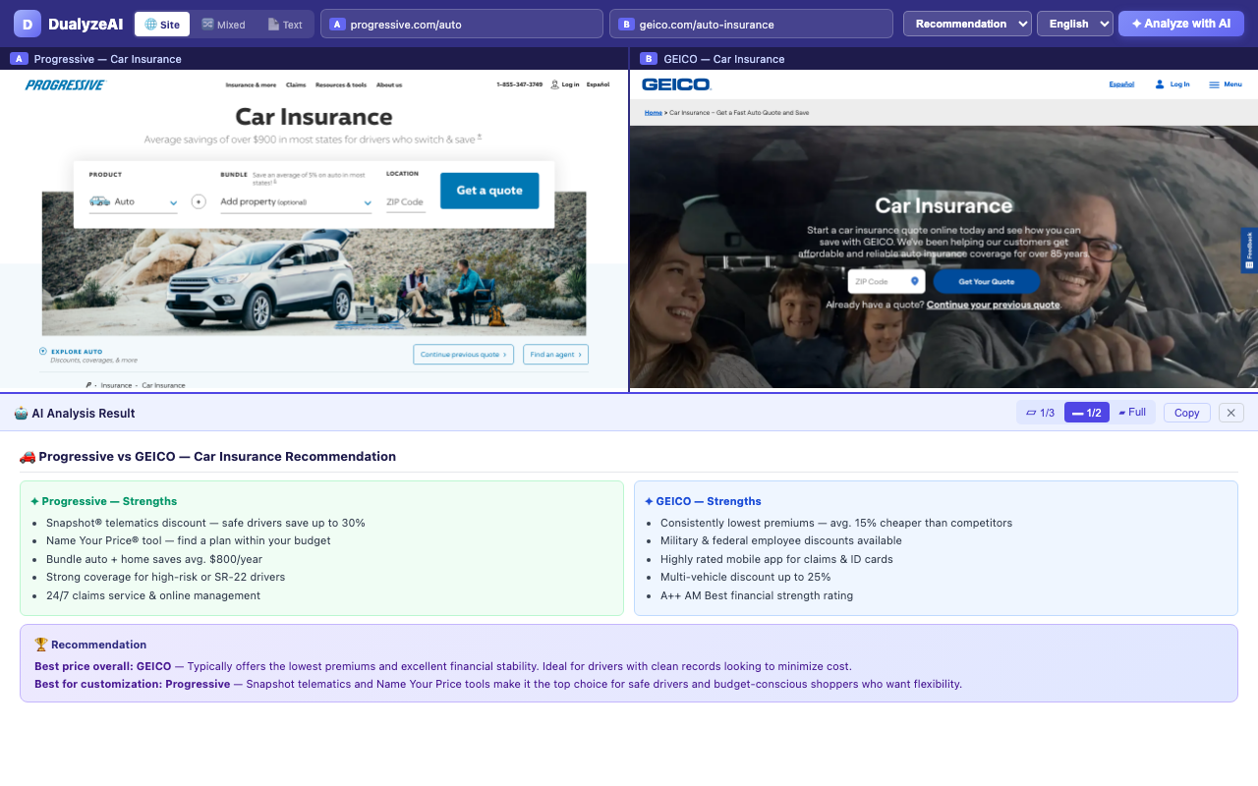Click the "Bundle auto + home saves" bullet

click(154, 559)
